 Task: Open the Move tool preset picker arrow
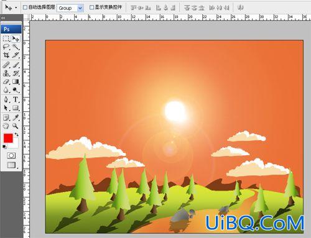(16, 8)
